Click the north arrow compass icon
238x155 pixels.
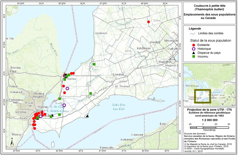pos(12,142)
